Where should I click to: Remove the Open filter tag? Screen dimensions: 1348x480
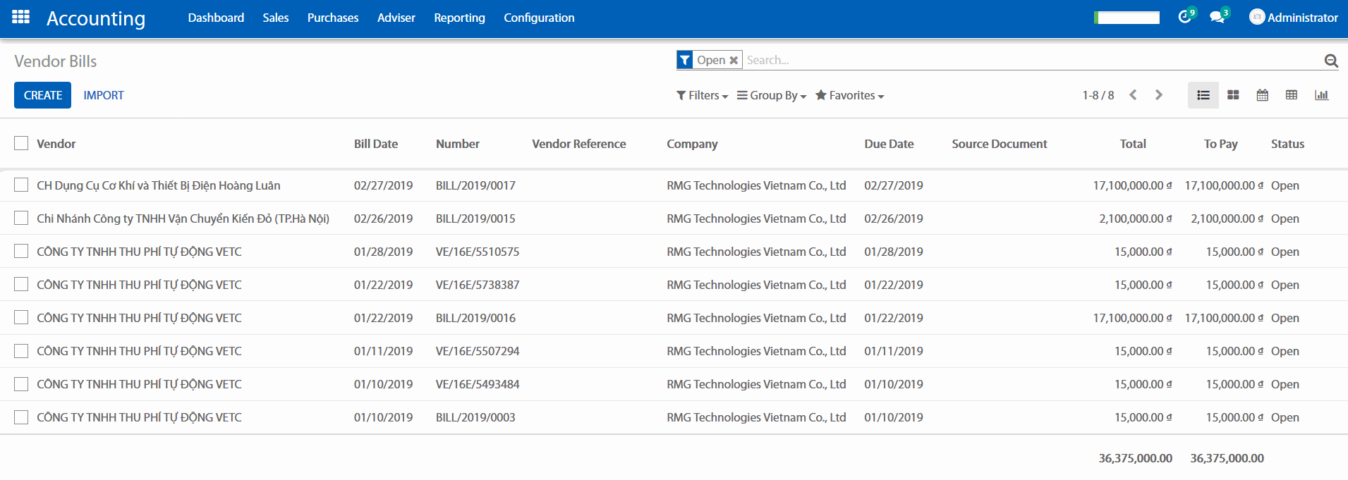(734, 61)
